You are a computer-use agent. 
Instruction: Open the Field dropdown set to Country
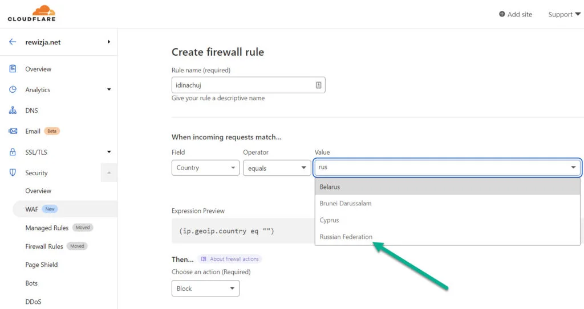(205, 168)
